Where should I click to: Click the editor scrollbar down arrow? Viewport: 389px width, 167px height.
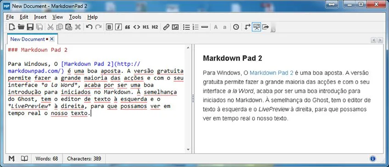[x=188, y=150]
